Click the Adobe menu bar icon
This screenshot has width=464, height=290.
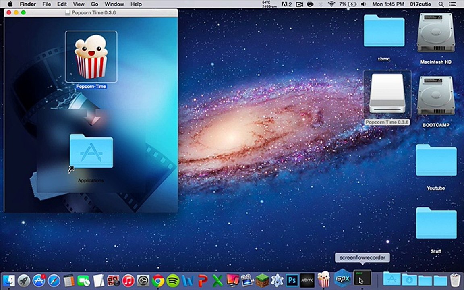tap(286, 4)
